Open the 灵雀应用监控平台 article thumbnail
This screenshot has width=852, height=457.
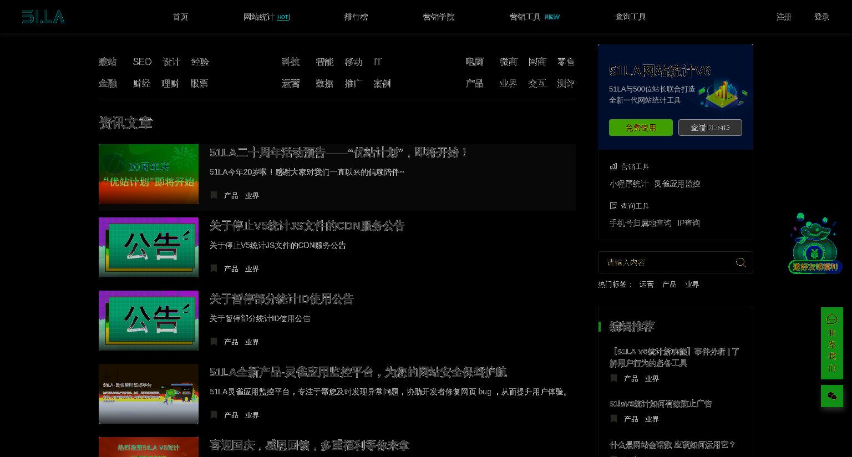(x=149, y=394)
